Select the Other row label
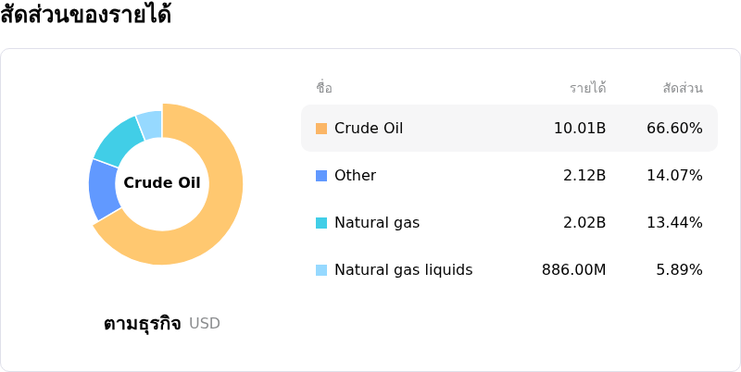Image resolution: width=741 pixels, height=372 pixels. click(355, 176)
